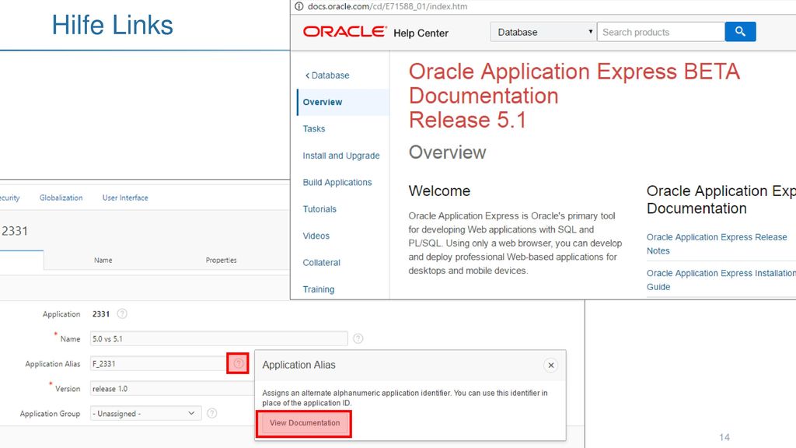796x448 pixels.
Task: Close the Application Alias help popup
Action: tap(551, 366)
